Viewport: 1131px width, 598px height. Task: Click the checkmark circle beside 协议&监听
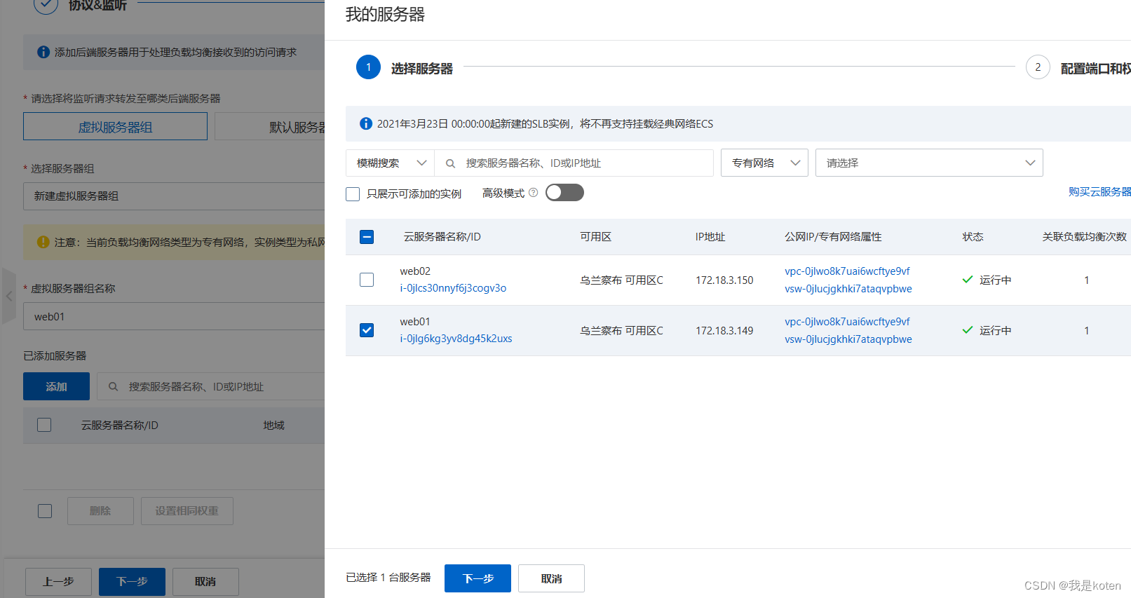point(46,5)
